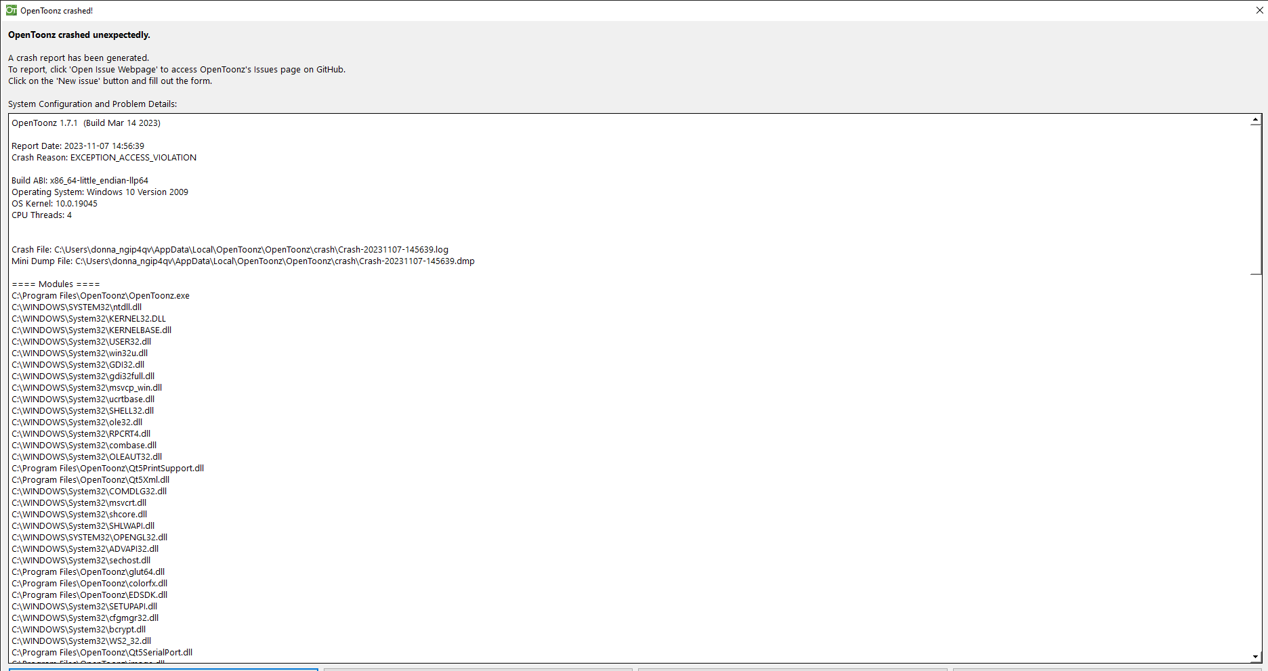The height and width of the screenshot is (671, 1268).
Task: Click the Qt5SerialPort.dll module entry
Action: click(x=102, y=652)
